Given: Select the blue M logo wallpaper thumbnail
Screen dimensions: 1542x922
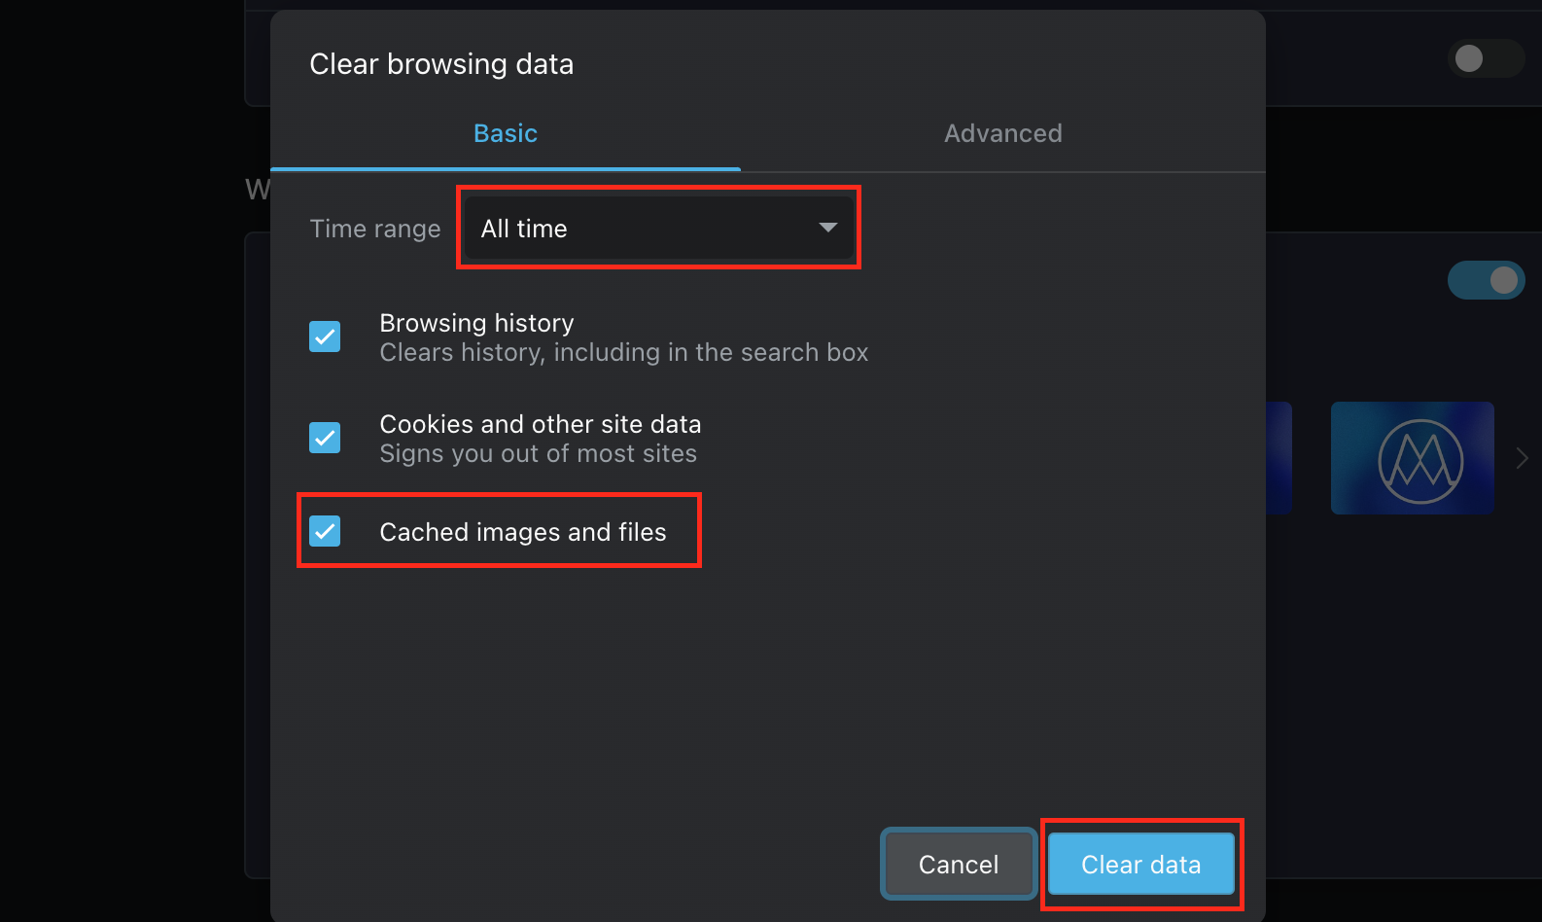Looking at the screenshot, I should pyautogui.click(x=1412, y=458).
